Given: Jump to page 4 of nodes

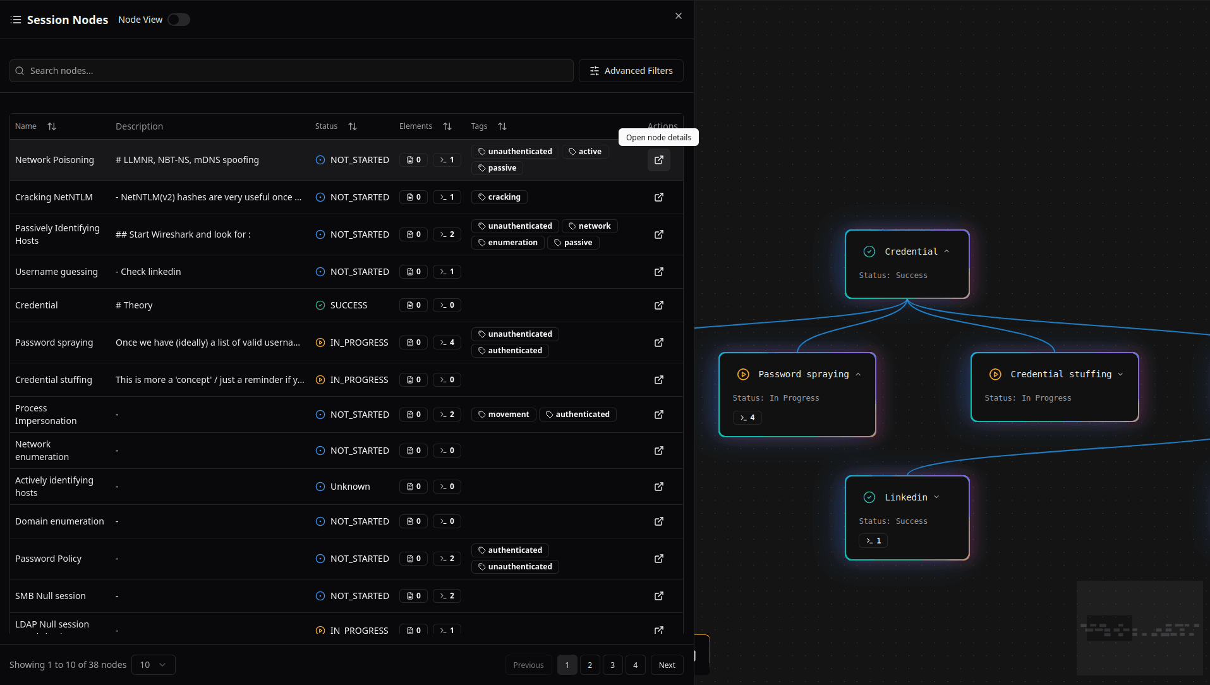Looking at the screenshot, I should (635, 665).
